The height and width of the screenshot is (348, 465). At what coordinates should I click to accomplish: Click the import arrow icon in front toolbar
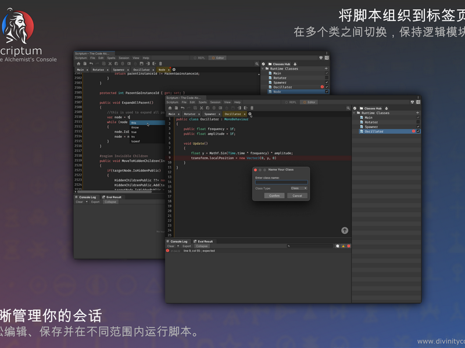coord(239,108)
